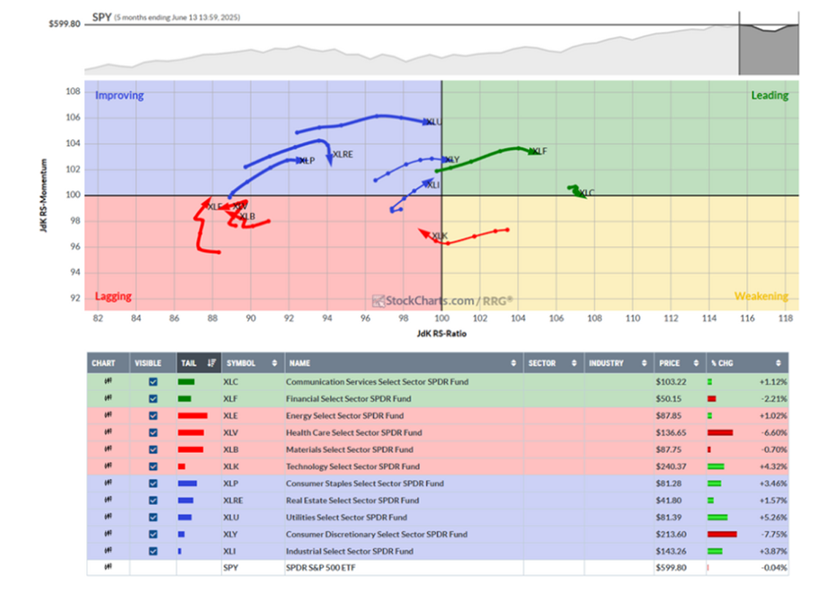Click the Name column header
Image resolution: width=818 pixels, height=595 pixels.
pyautogui.click(x=300, y=363)
